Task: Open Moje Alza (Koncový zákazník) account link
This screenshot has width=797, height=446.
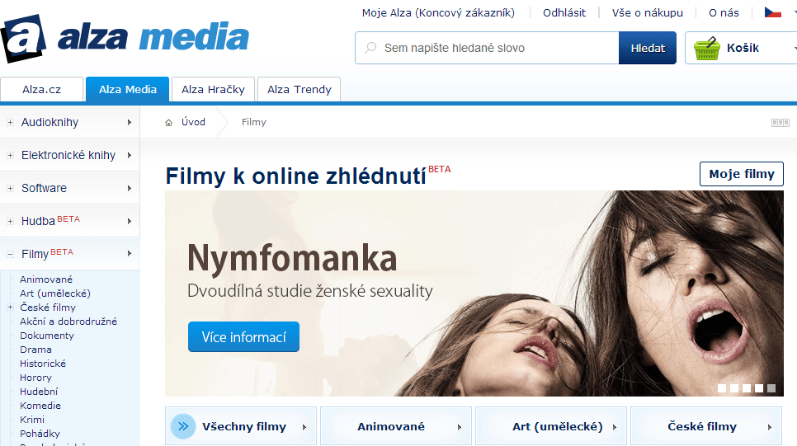Action: (438, 12)
